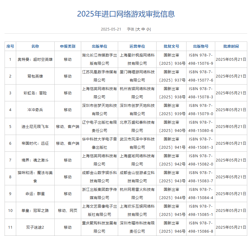Select game name 双子迷途2
Viewport: 250px width, 236px height.
point(35,227)
